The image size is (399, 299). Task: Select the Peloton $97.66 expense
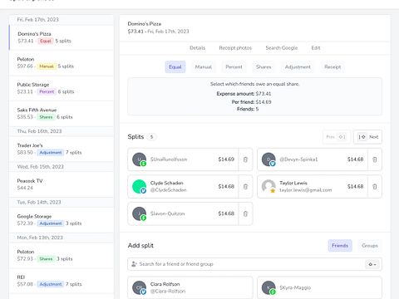62,63
